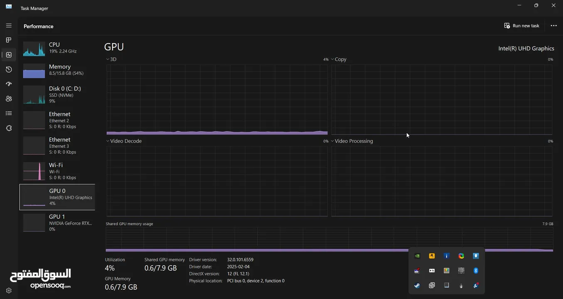Click the Run new task button

point(522,26)
